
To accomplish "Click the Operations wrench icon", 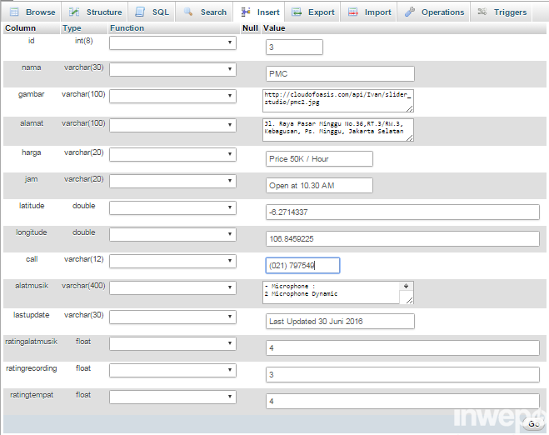I will [x=409, y=12].
